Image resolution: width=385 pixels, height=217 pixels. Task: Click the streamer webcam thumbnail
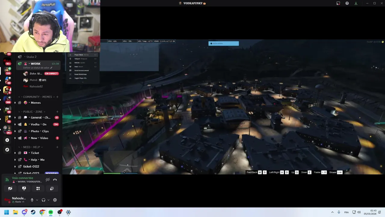(50, 26)
